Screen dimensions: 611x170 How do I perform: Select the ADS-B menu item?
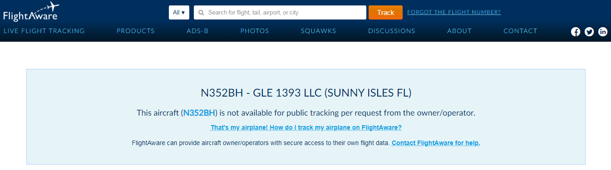click(197, 31)
